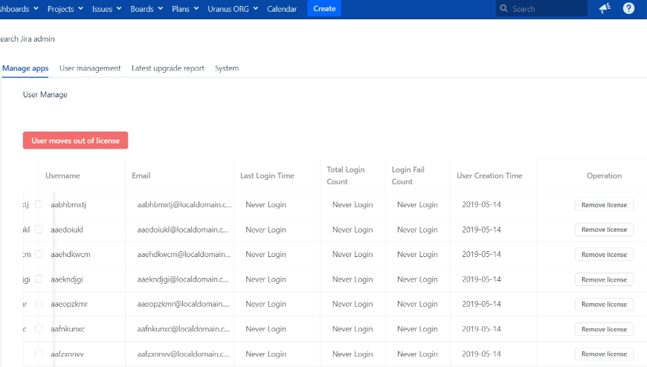Select the checkbox for aaedoiukl row
The height and width of the screenshot is (367, 647).
click(39, 230)
